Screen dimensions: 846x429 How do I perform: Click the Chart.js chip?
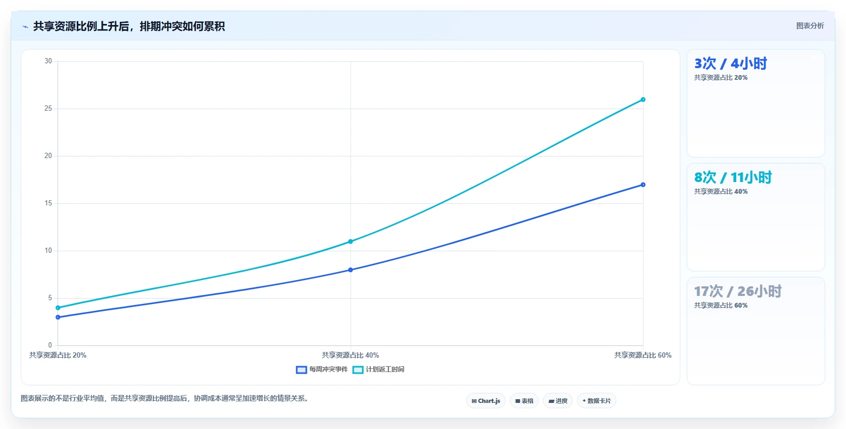(x=486, y=401)
